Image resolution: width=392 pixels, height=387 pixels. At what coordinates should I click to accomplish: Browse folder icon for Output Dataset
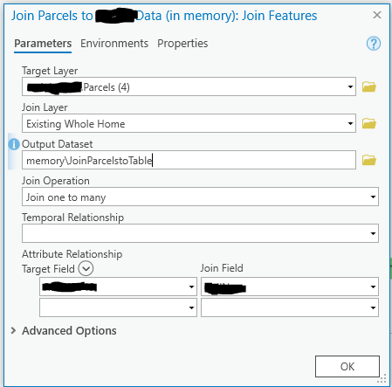point(369,160)
